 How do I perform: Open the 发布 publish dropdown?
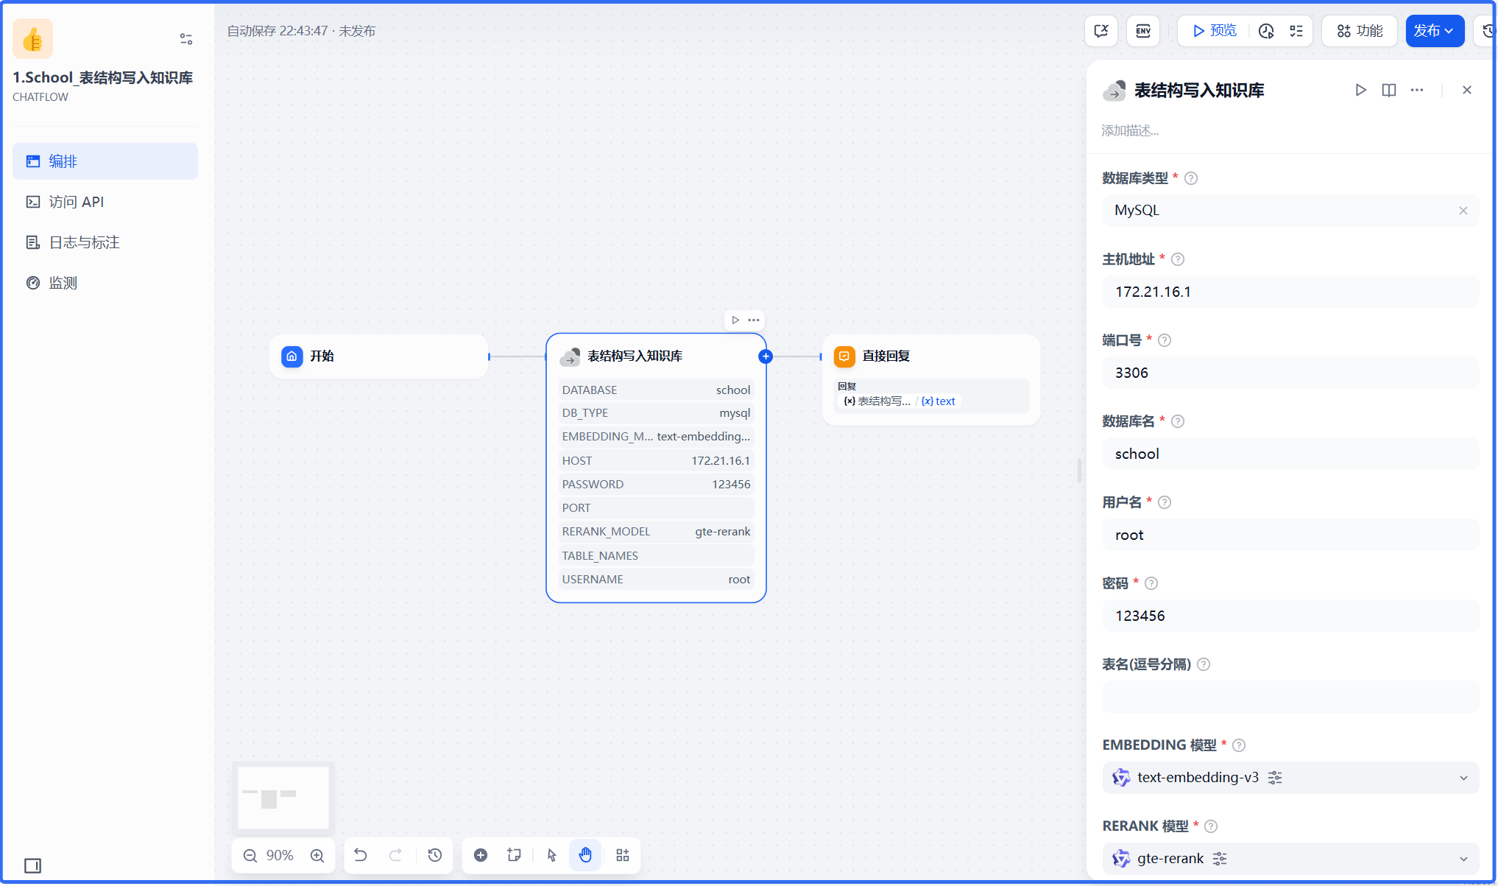(x=1434, y=31)
